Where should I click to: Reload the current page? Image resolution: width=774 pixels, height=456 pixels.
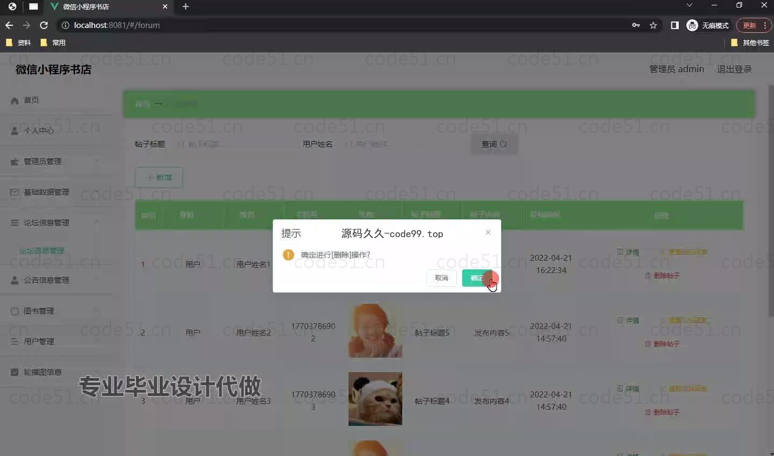(44, 25)
